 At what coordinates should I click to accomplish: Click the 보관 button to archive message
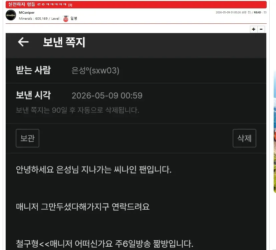(27, 138)
